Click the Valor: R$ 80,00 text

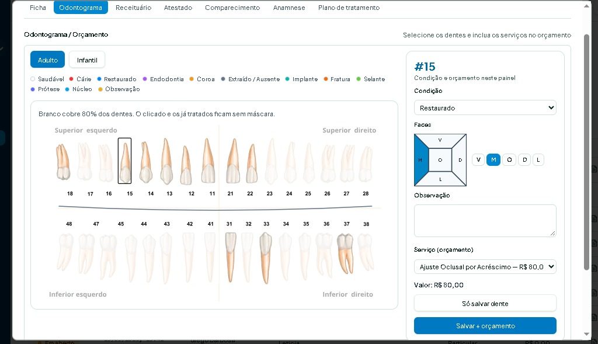(439, 285)
